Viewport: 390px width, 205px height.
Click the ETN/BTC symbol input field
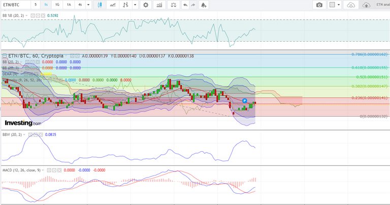pos(16,5)
